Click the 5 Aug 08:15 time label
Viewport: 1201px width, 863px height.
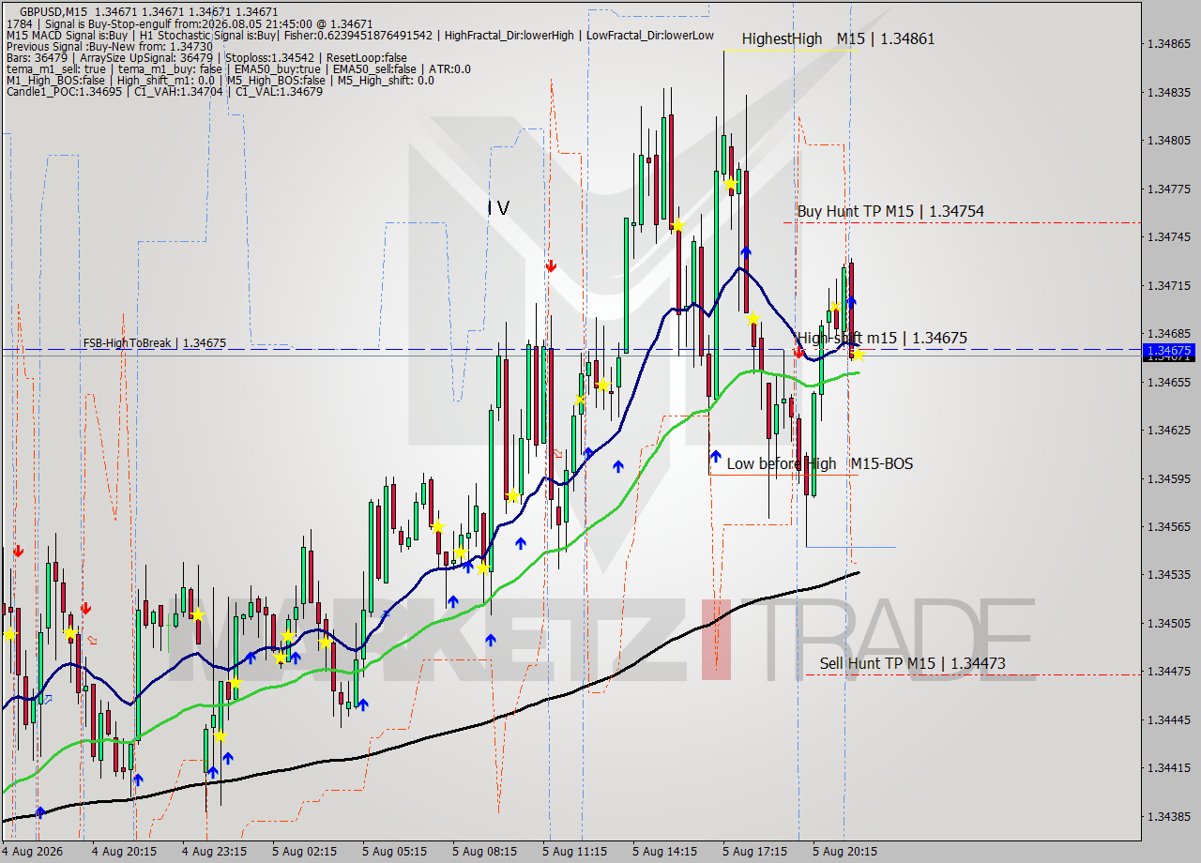tap(484, 852)
